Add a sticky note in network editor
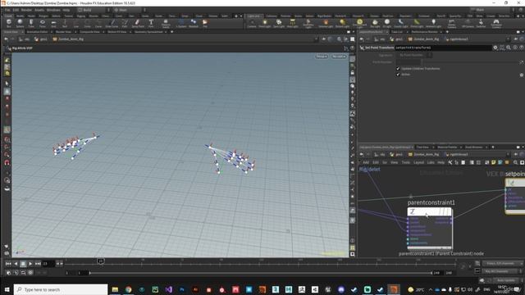 point(494,162)
